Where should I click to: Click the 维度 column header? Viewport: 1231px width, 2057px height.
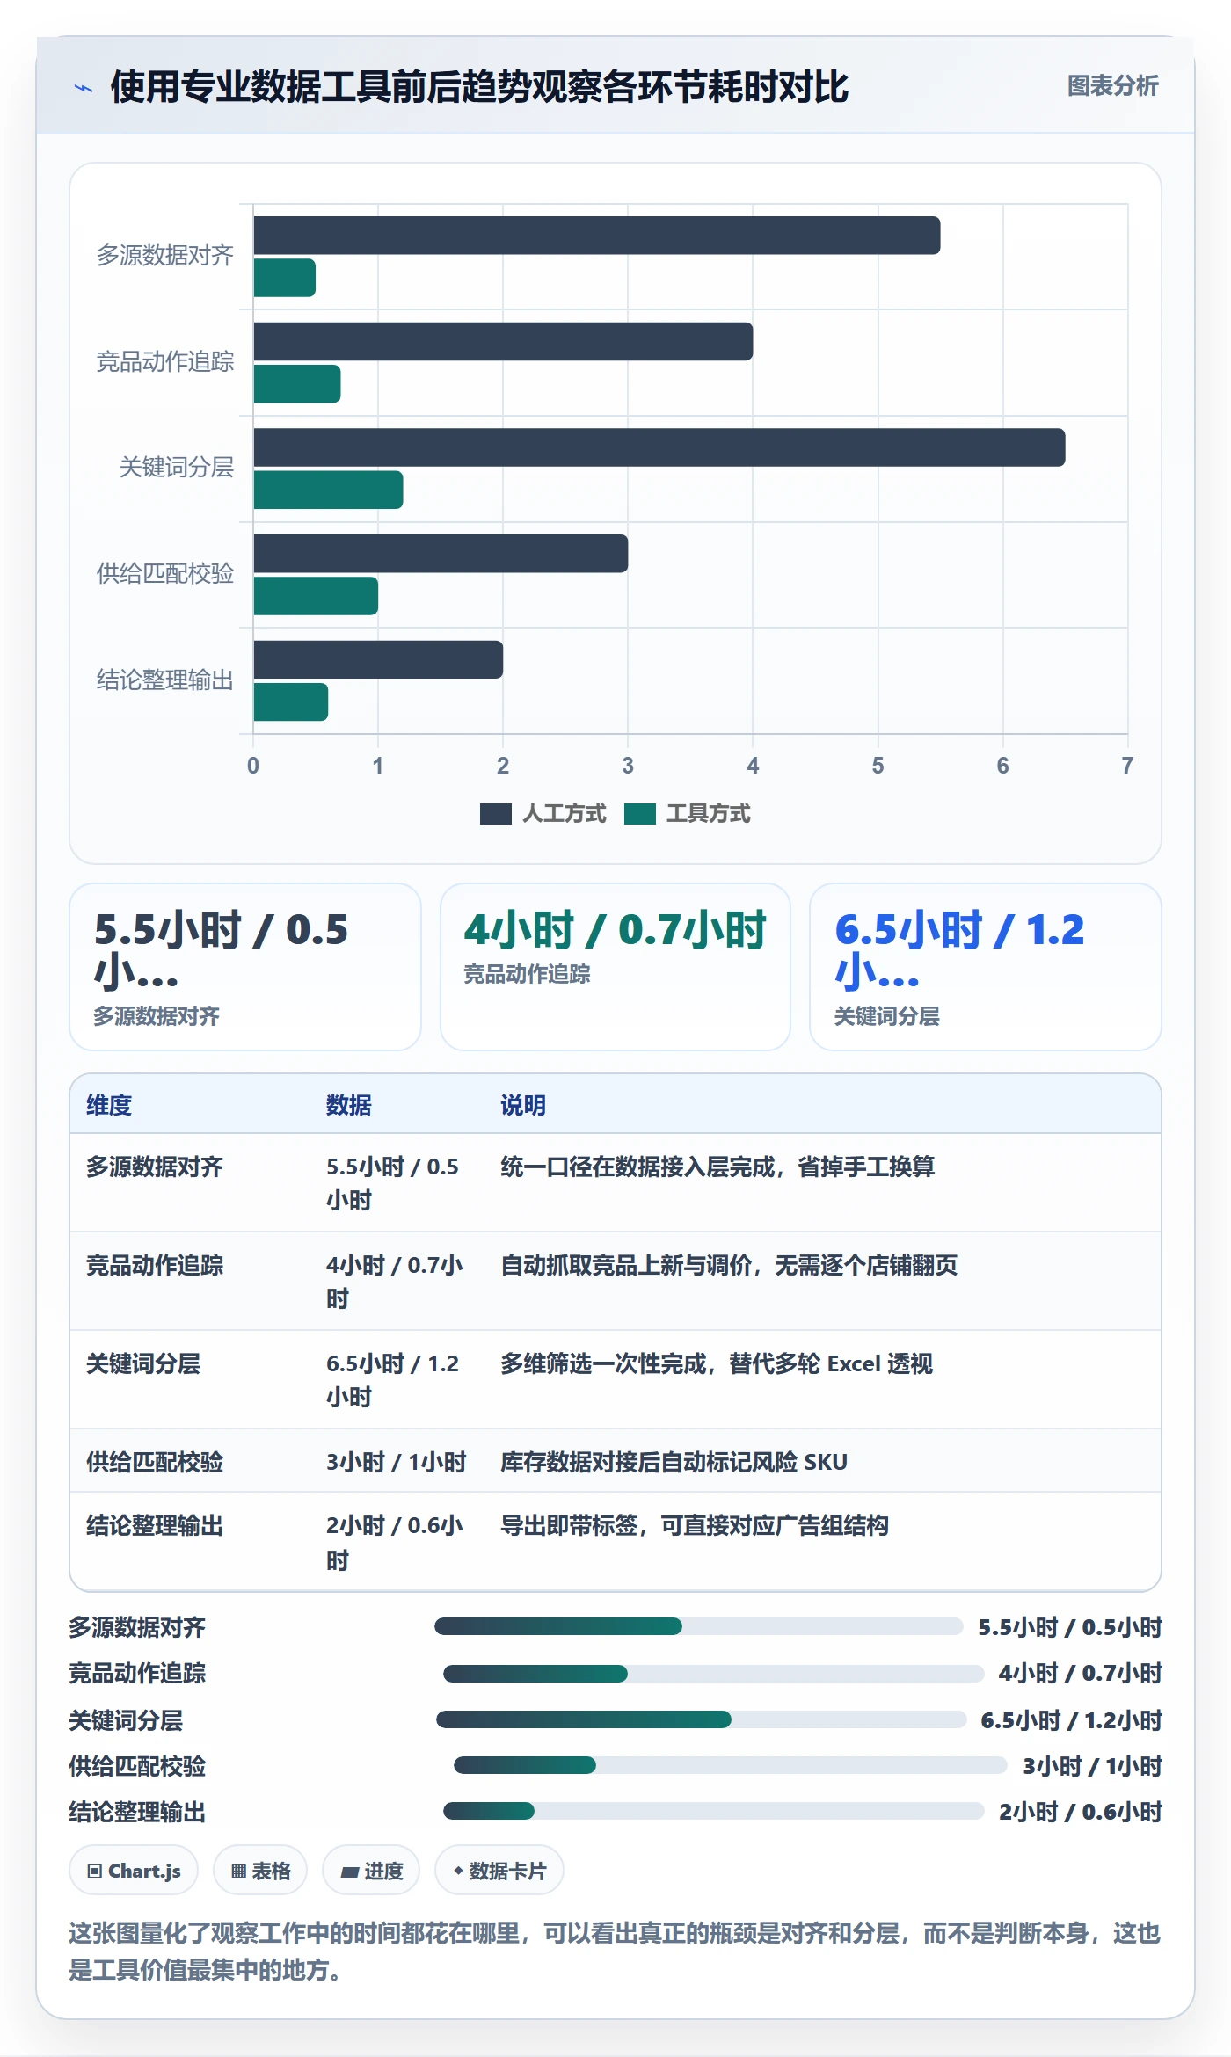click(109, 1105)
